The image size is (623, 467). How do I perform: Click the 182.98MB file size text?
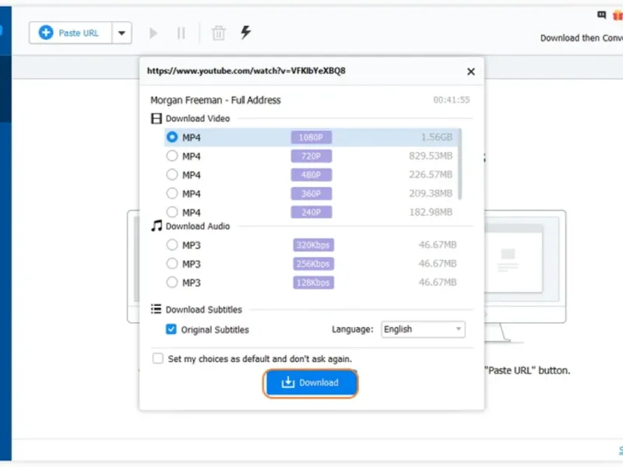pyautogui.click(x=431, y=212)
